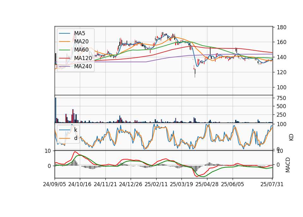Click the 25/06/05 date label
This screenshot has width=303, height=217.
point(233,184)
